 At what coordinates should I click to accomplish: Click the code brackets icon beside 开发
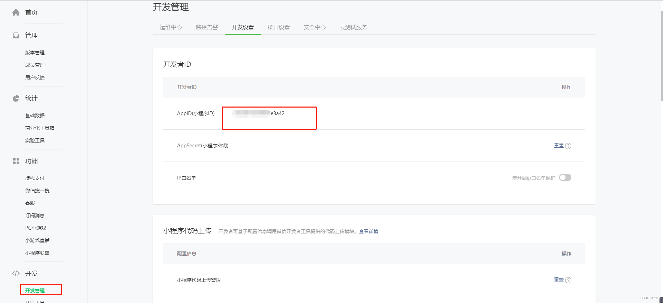(16, 273)
